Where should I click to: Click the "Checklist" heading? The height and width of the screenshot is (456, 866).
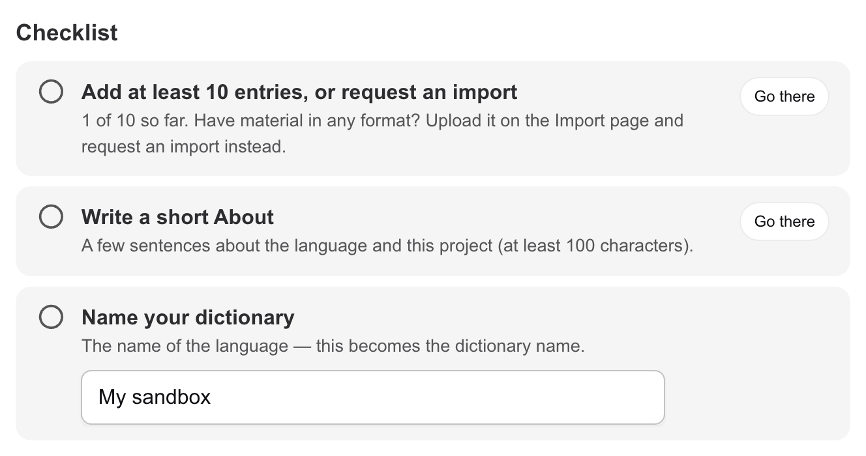tap(67, 33)
